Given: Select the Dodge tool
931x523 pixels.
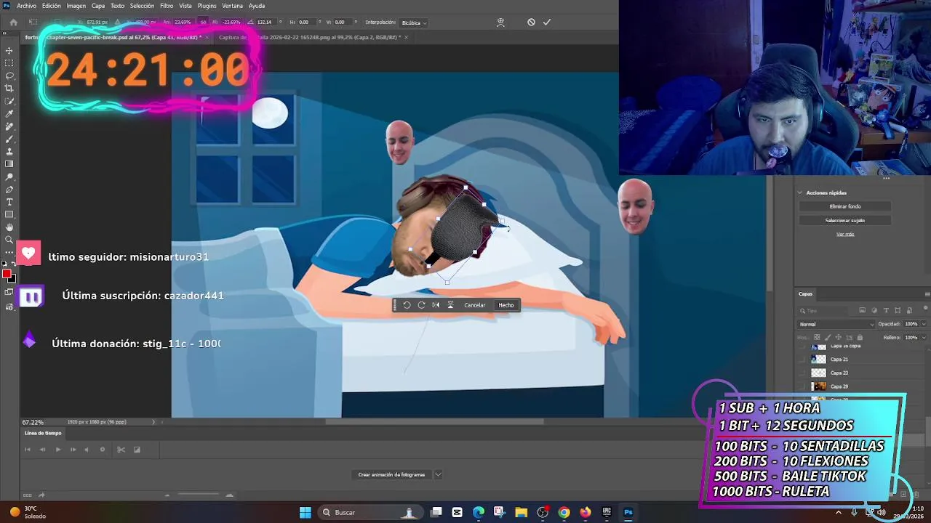Looking at the screenshot, I should (9, 177).
